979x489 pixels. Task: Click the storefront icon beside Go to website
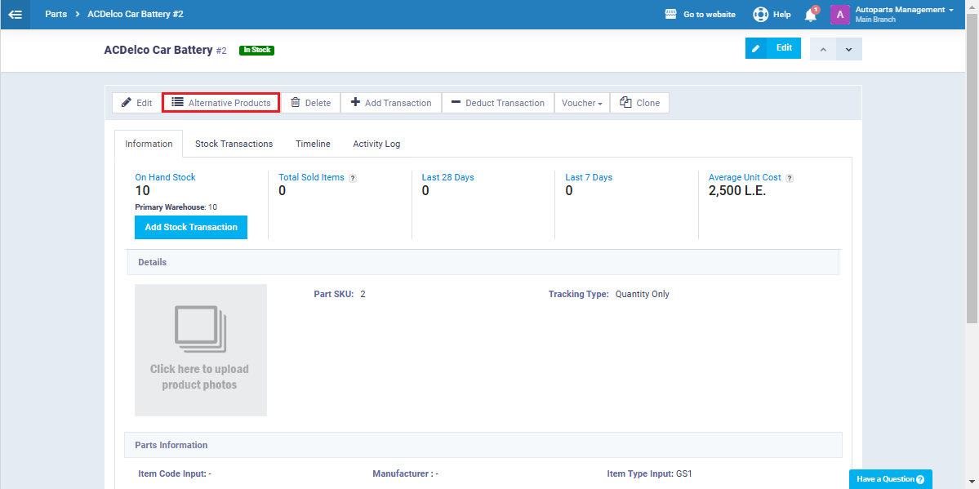671,14
